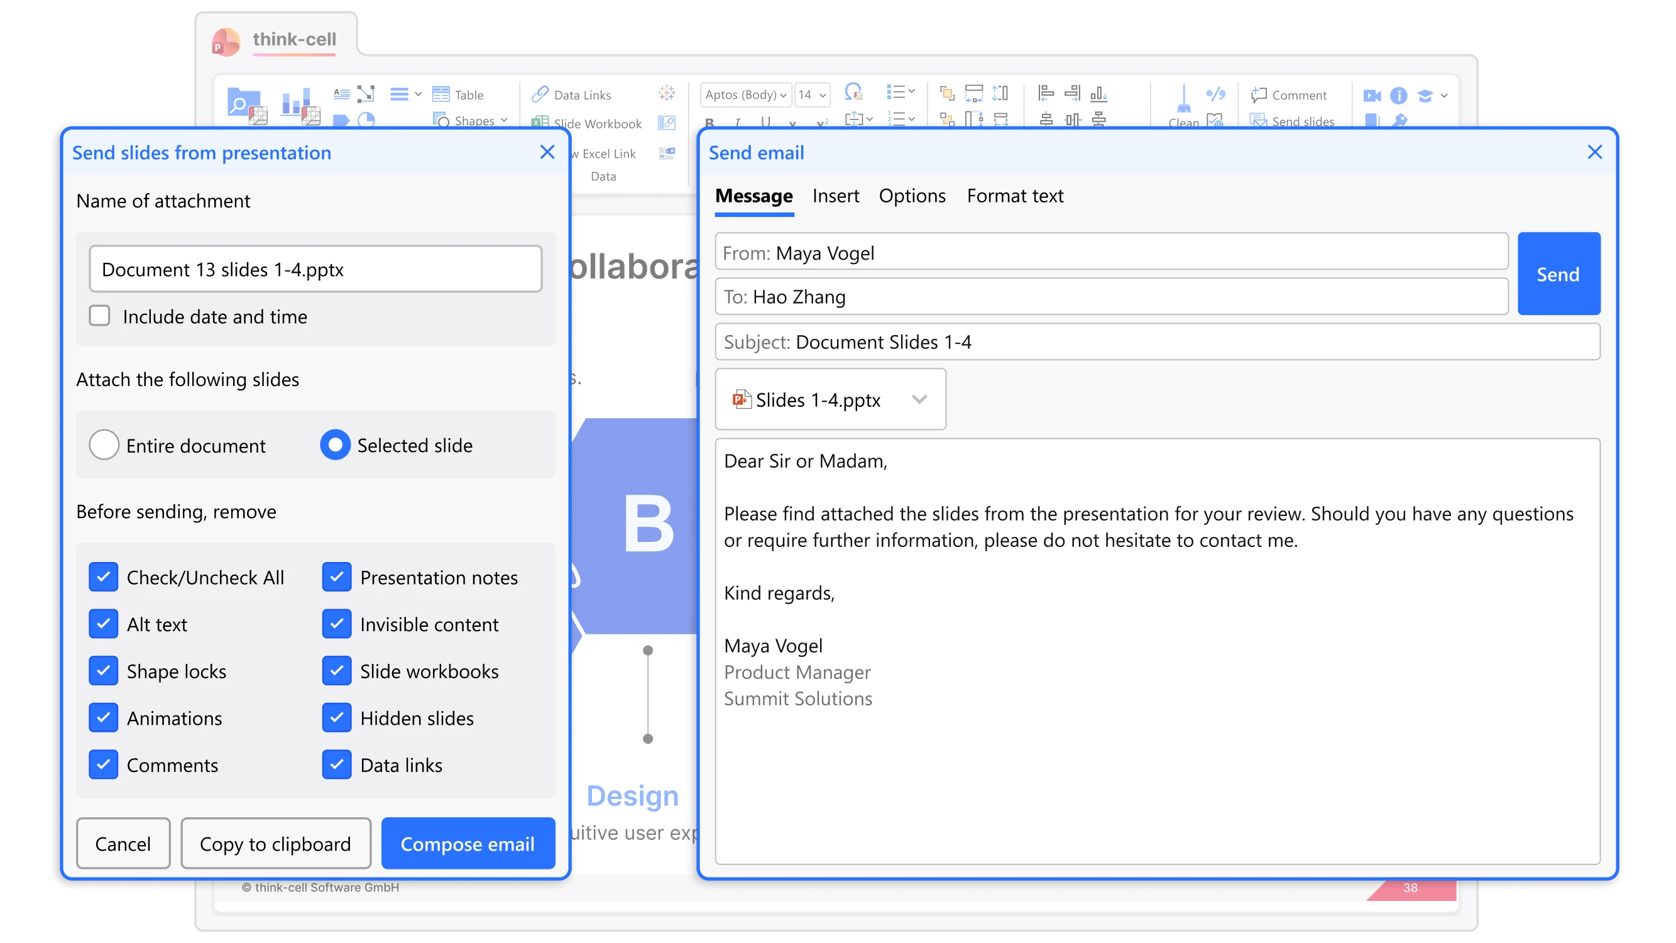The width and height of the screenshot is (1676, 943).
Task: Click the blue info circle icon
Action: pos(1398,96)
